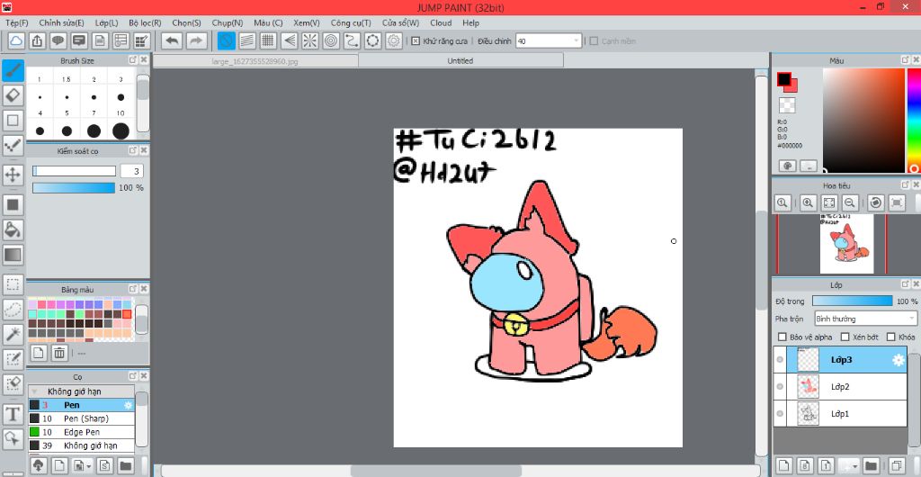Click the Export/share icon in toolbar
The image size is (921, 477).
click(37, 40)
